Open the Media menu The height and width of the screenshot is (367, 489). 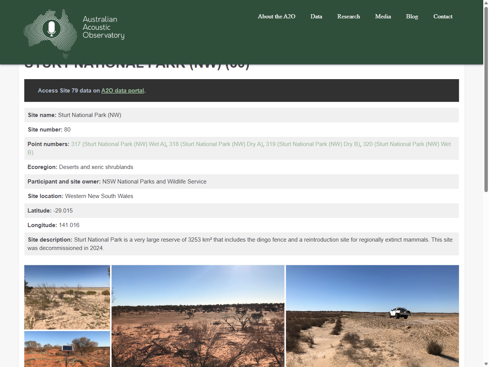pyautogui.click(x=383, y=16)
